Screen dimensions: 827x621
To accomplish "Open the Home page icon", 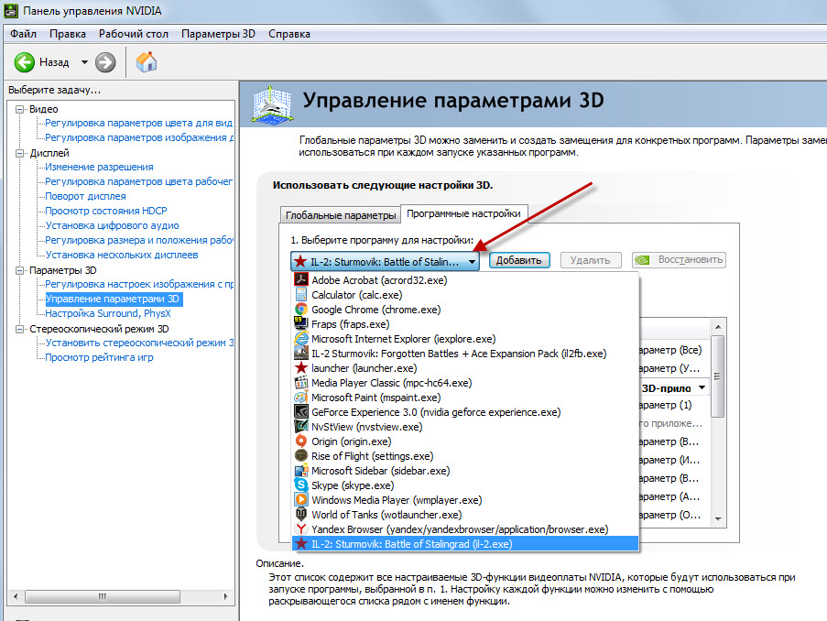I will click(147, 61).
